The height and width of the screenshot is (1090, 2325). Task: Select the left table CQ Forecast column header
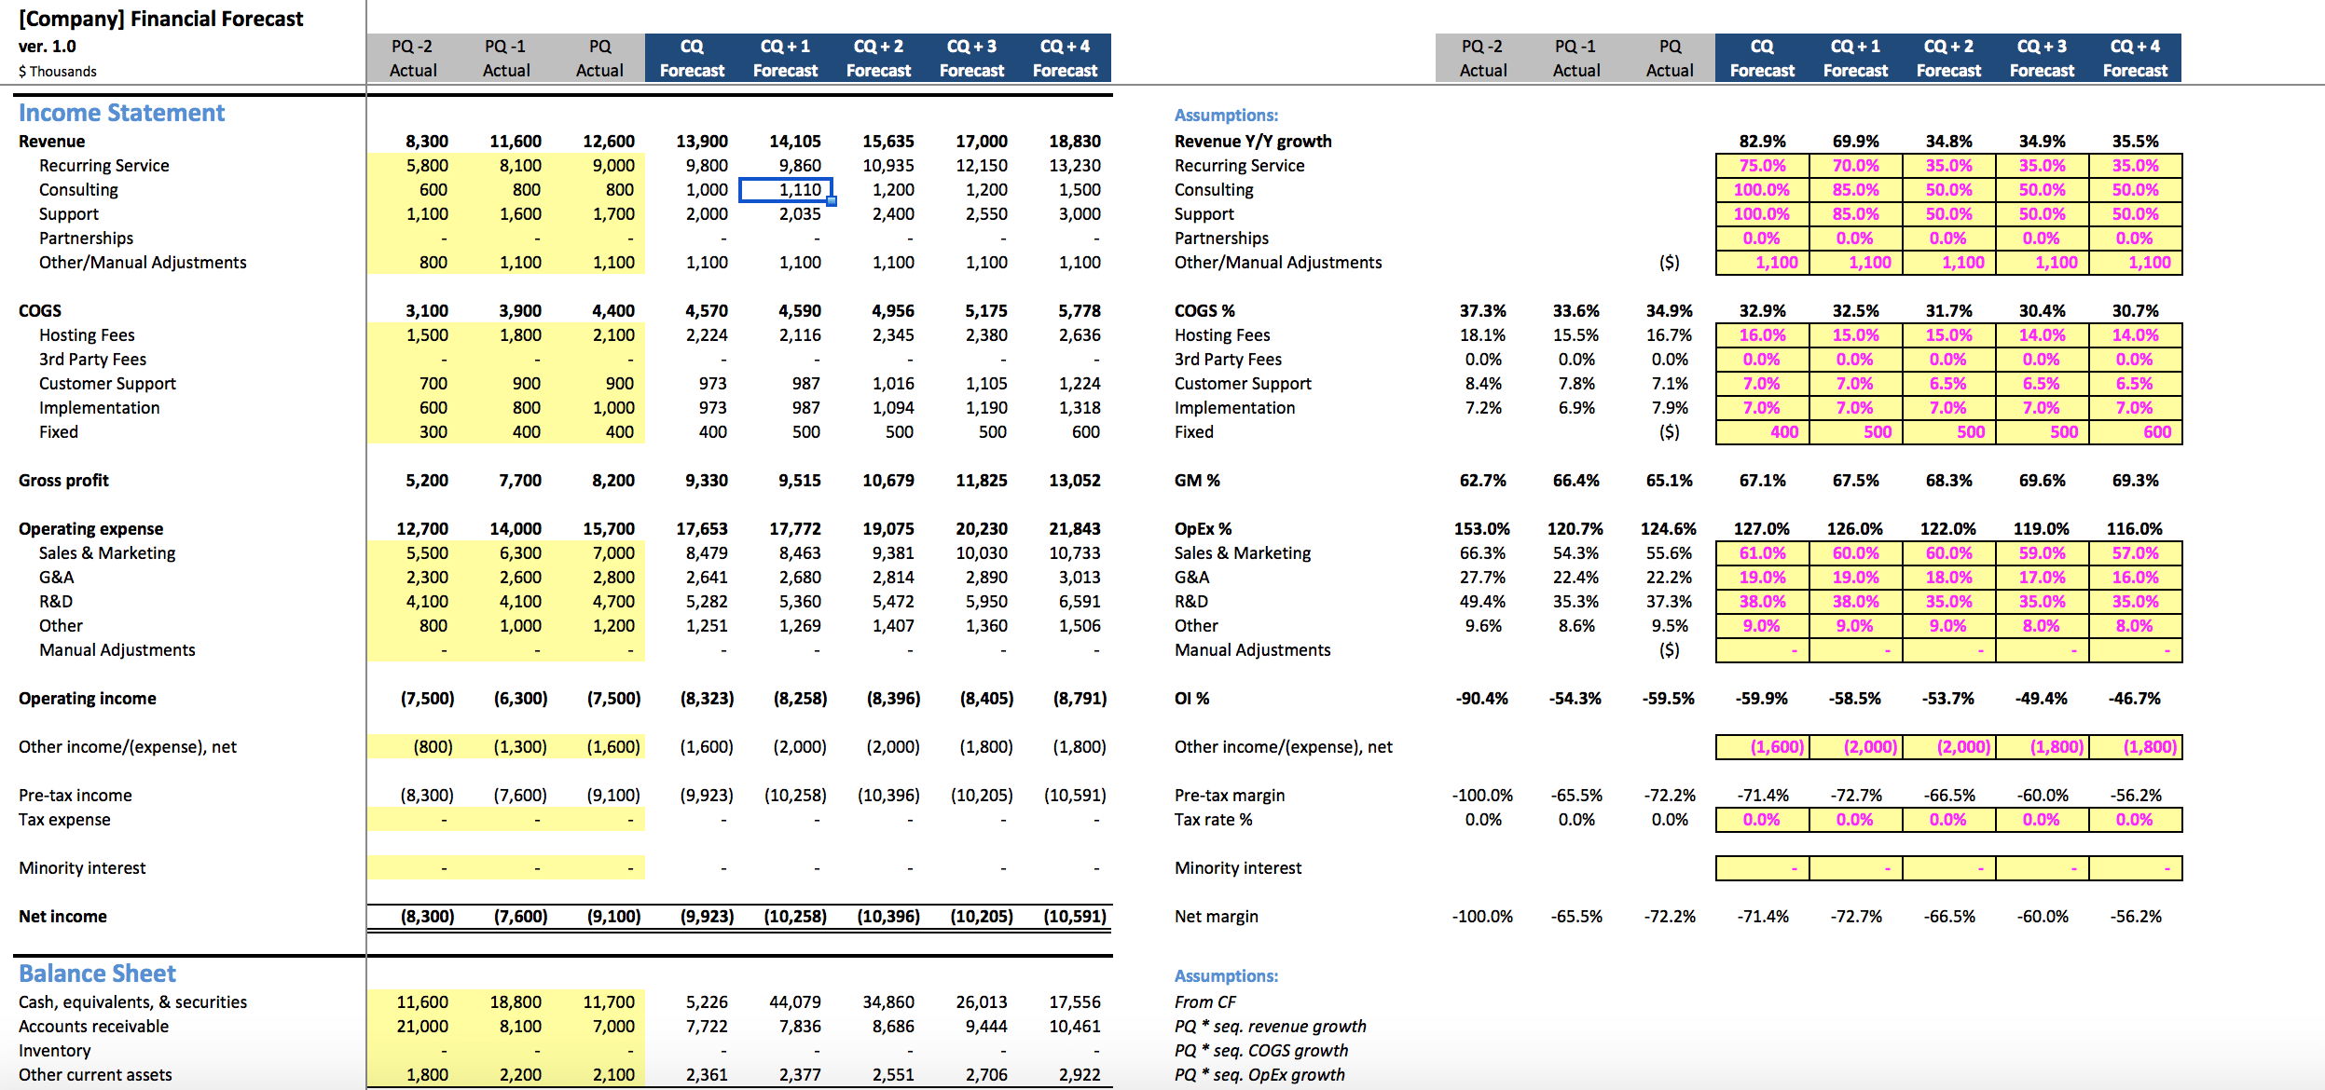click(692, 58)
